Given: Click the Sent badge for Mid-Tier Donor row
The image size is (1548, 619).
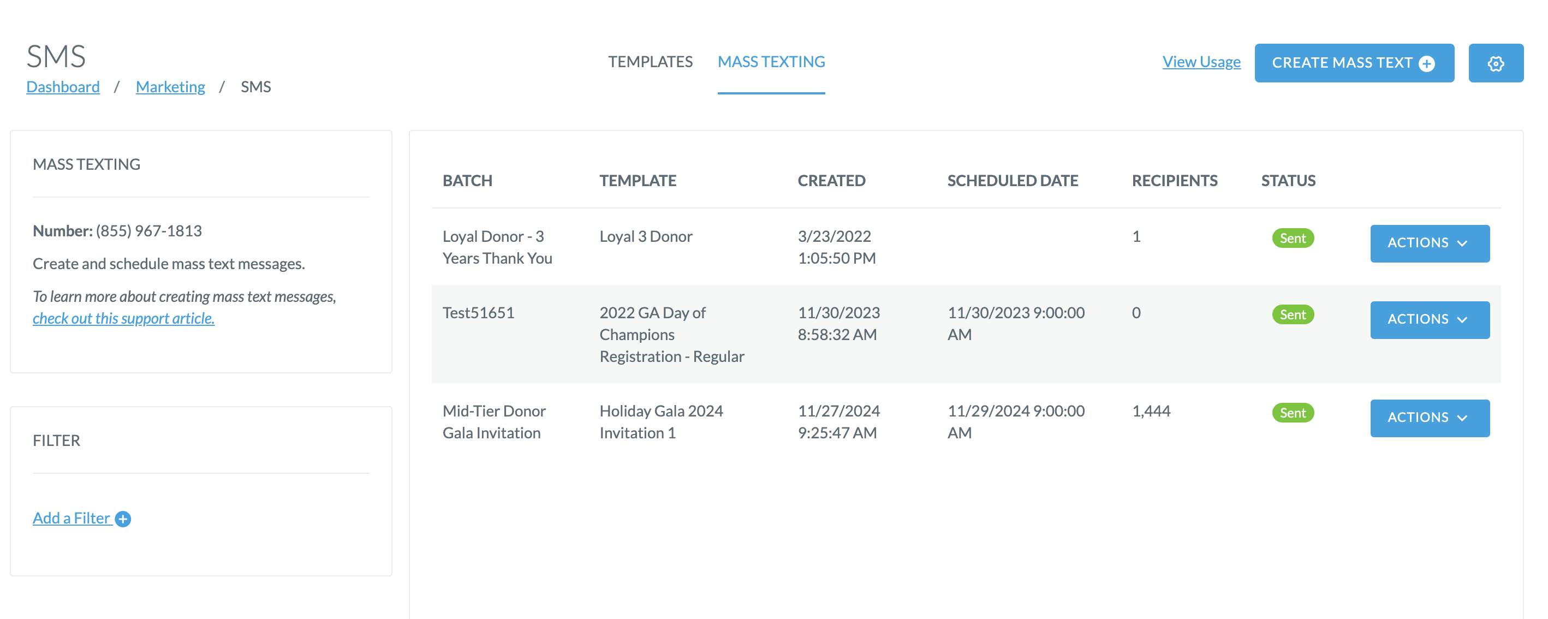Looking at the screenshot, I should point(1293,413).
